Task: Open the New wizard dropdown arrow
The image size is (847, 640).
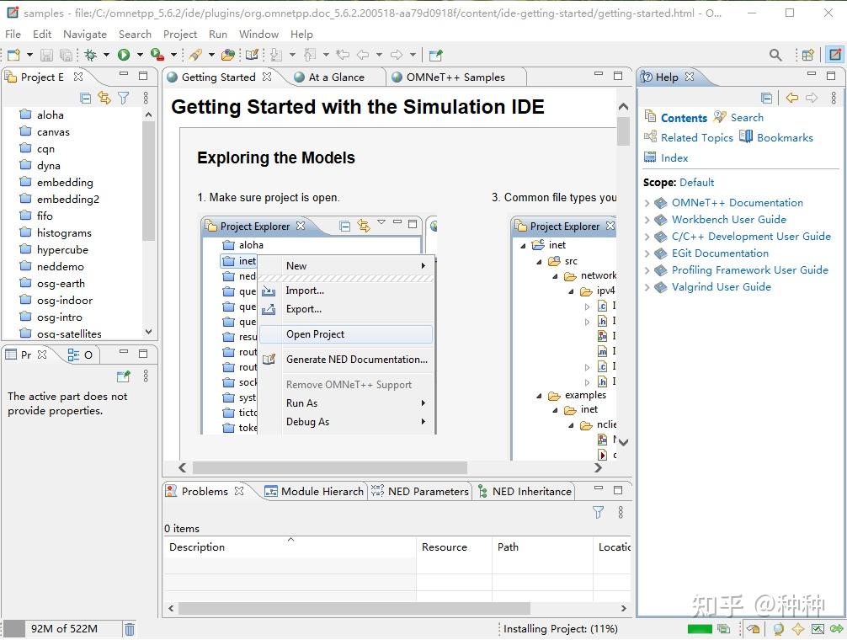Action: pyautogui.click(x=29, y=55)
